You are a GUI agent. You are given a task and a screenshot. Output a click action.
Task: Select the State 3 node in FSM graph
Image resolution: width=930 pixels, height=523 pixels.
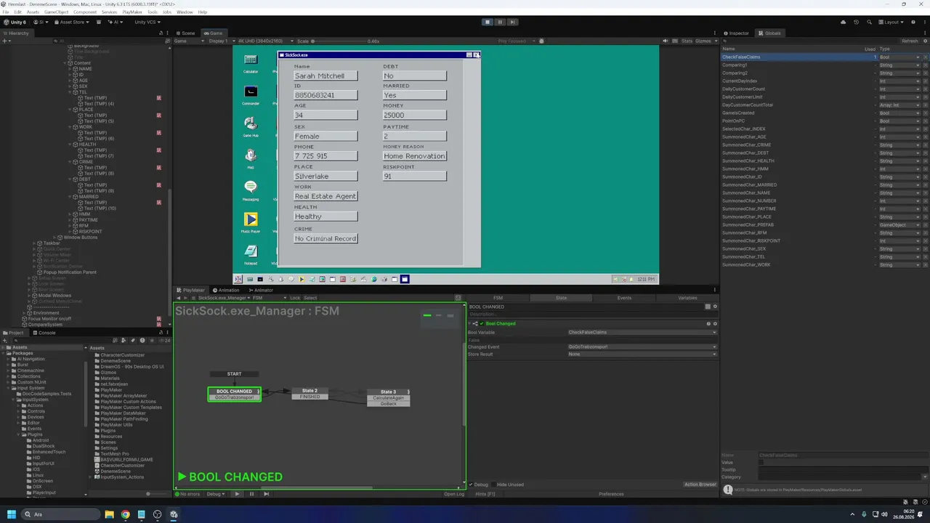(389, 397)
